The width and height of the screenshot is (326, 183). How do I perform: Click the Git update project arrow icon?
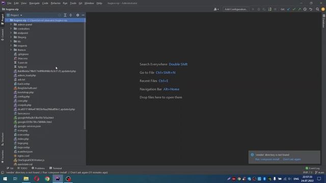(x=288, y=9)
